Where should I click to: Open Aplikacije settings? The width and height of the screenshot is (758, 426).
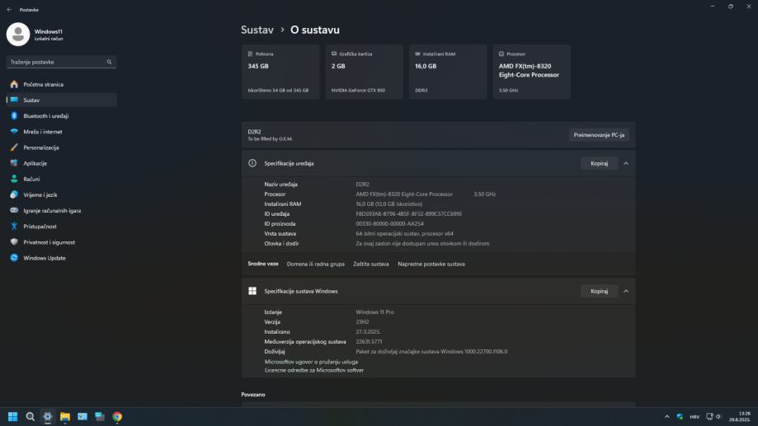61,163
